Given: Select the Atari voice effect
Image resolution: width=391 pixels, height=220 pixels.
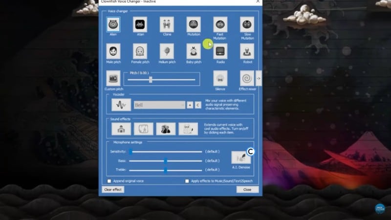Looking at the screenshot, I should (140, 24).
